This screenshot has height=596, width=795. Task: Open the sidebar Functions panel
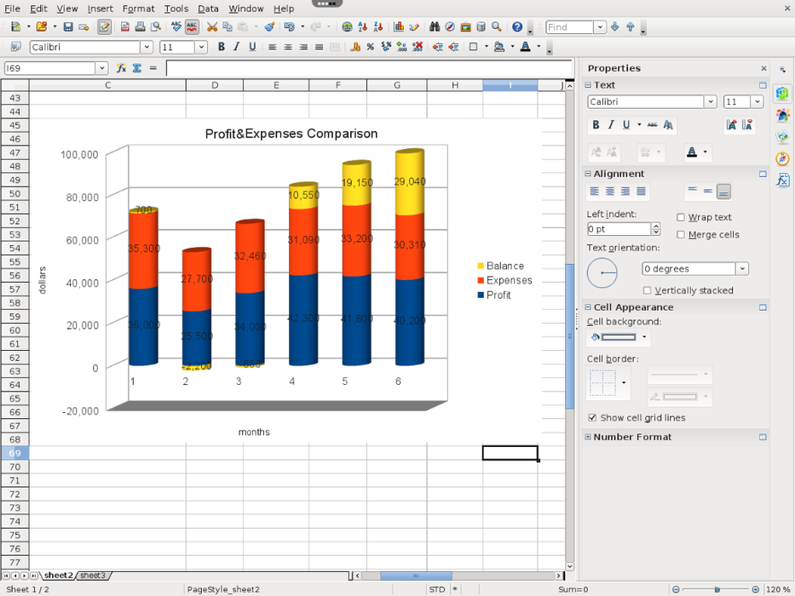point(782,181)
